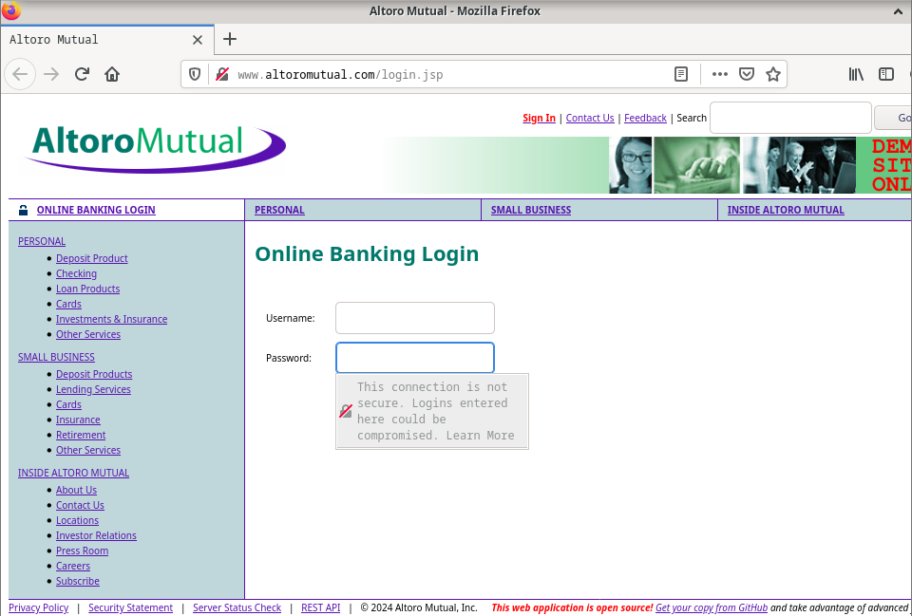
Task: Toggle the sidebars toolbar icon
Action: click(885, 74)
